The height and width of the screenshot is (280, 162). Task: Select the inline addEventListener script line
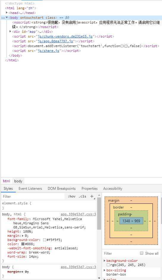tap(86, 46)
